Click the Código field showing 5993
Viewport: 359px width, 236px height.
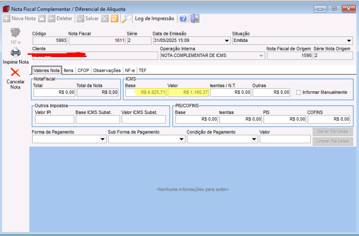pos(50,41)
